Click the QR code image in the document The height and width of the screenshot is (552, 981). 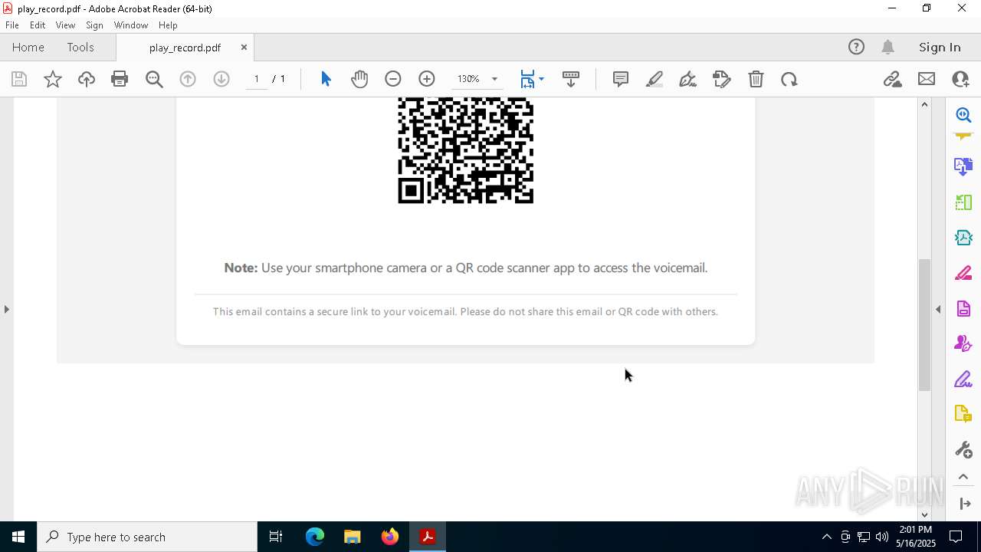[x=465, y=150]
